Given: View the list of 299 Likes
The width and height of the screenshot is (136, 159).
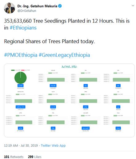Looking at the screenshot, I should (35, 157).
